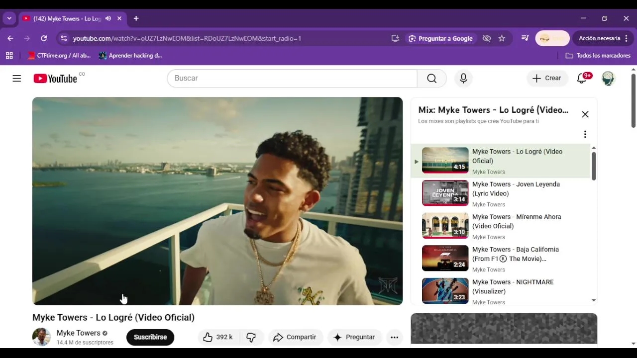This screenshot has height=358, width=637.
Task: Subscribe with the Suscribirse button
Action: pos(150,337)
